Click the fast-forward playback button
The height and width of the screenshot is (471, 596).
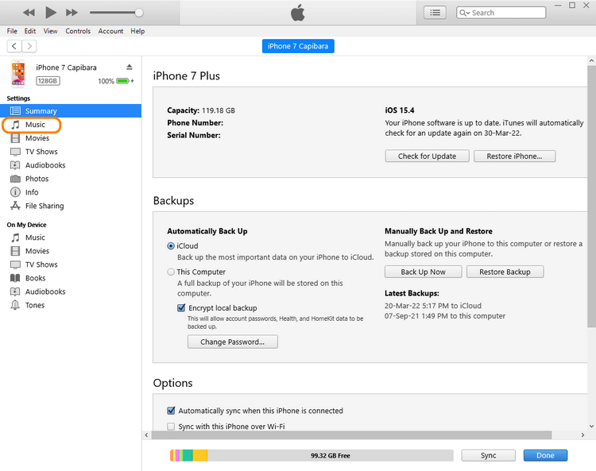coord(72,13)
